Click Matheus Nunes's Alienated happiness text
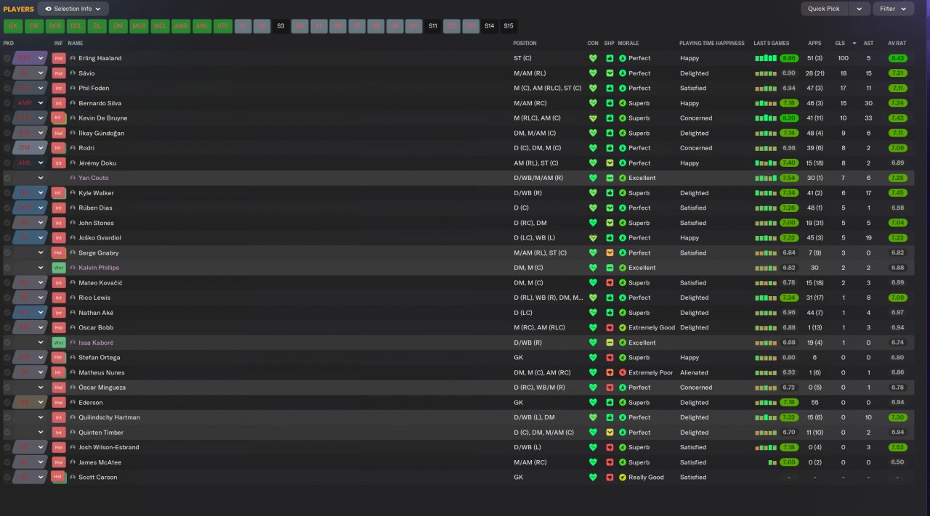930x516 pixels. coord(694,372)
